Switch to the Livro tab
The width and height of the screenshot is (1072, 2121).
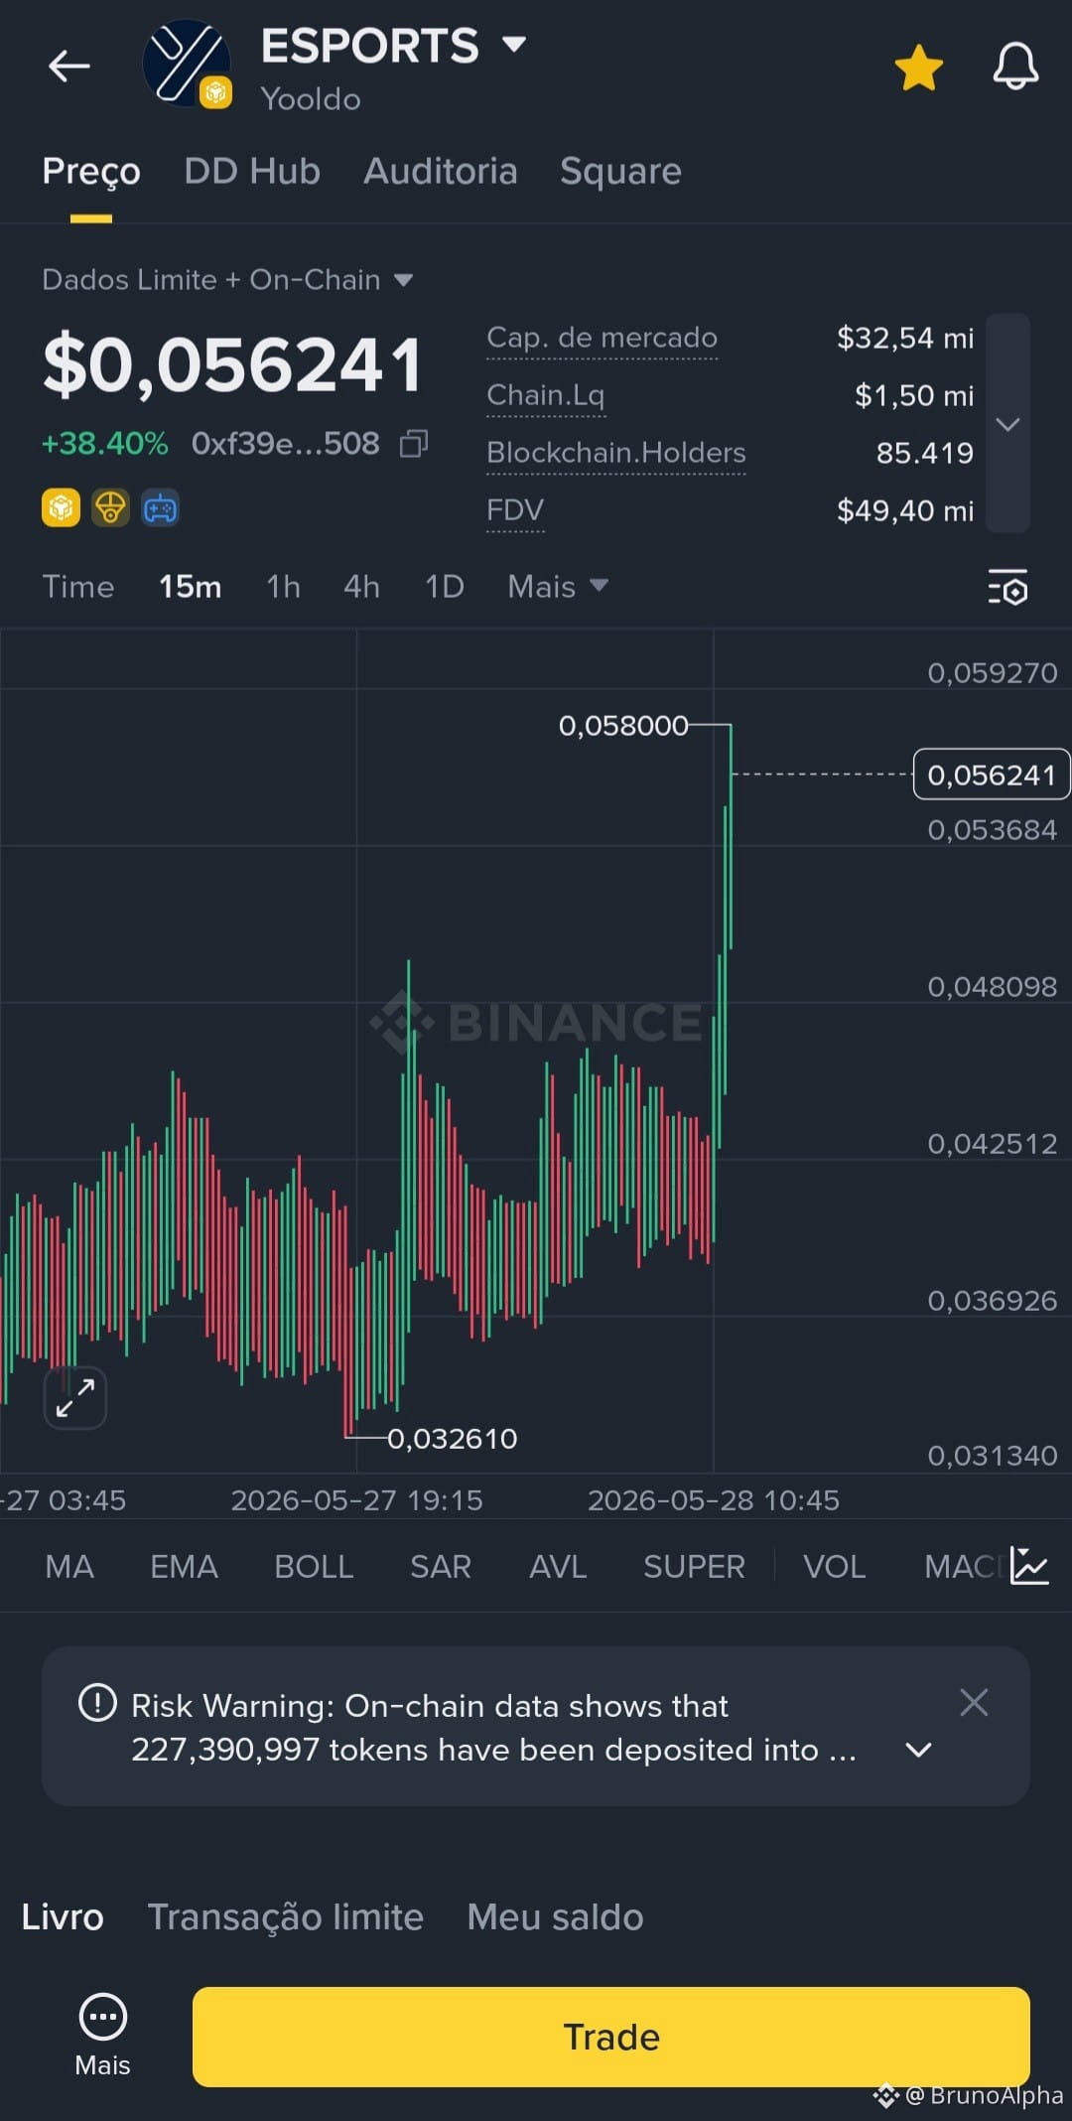(63, 1917)
